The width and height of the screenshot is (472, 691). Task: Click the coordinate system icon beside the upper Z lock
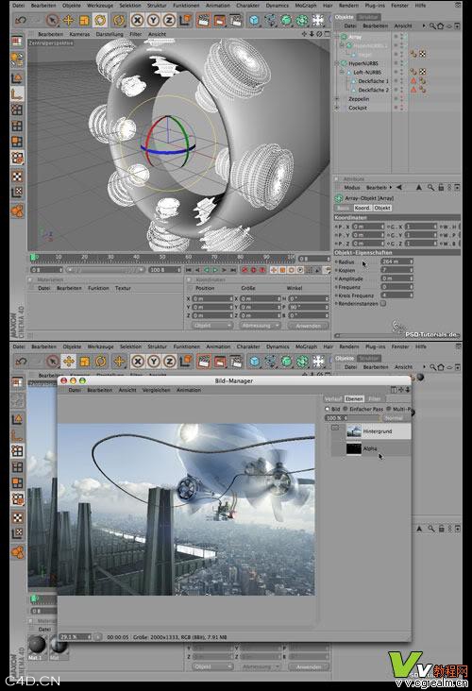pos(186,20)
